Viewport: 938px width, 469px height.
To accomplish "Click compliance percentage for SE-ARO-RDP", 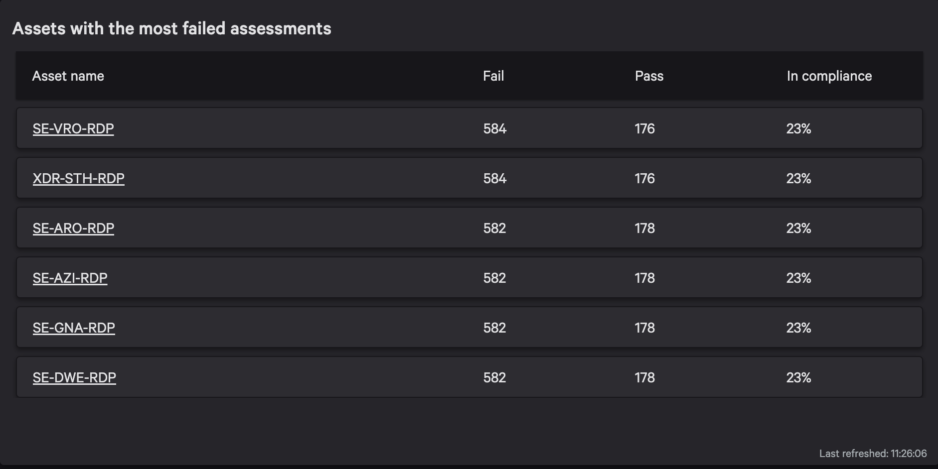I will pyautogui.click(x=798, y=229).
